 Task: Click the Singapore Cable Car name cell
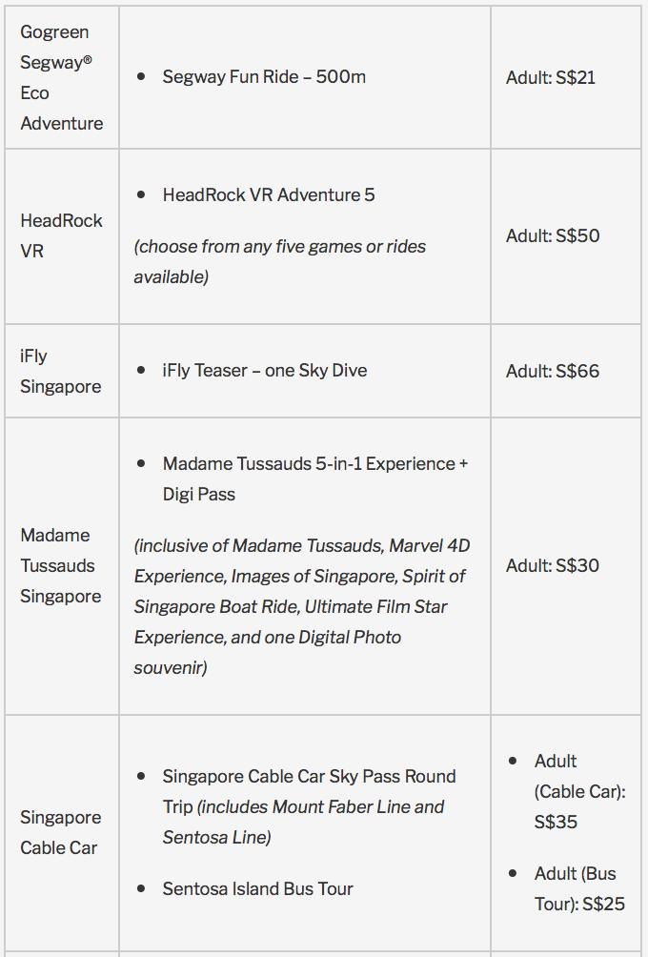click(x=60, y=832)
